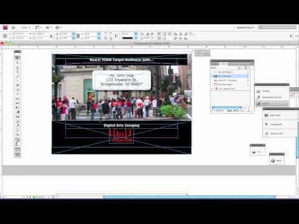Click the 'Mr. John Doe' address text
Screen dimensions: 299x224
coord(121,75)
